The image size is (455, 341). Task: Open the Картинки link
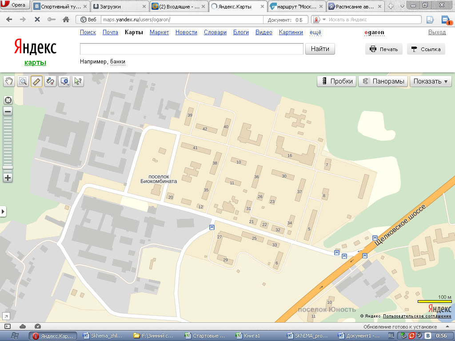(x=291, y=32)
